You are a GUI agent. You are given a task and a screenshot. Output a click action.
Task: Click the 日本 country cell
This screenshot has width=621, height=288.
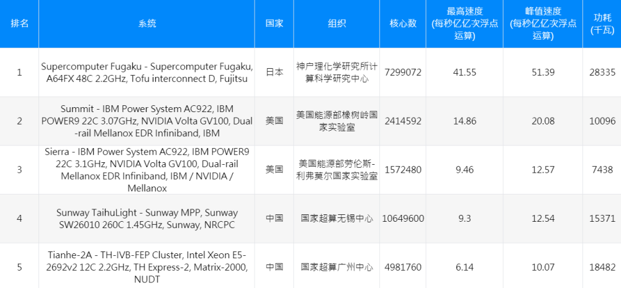[x=274, y=72]
